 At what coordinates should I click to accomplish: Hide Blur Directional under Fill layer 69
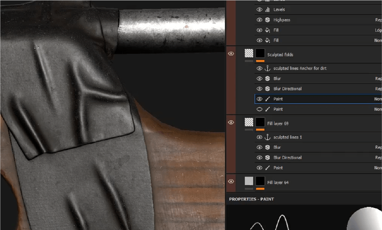pos(259,157)
